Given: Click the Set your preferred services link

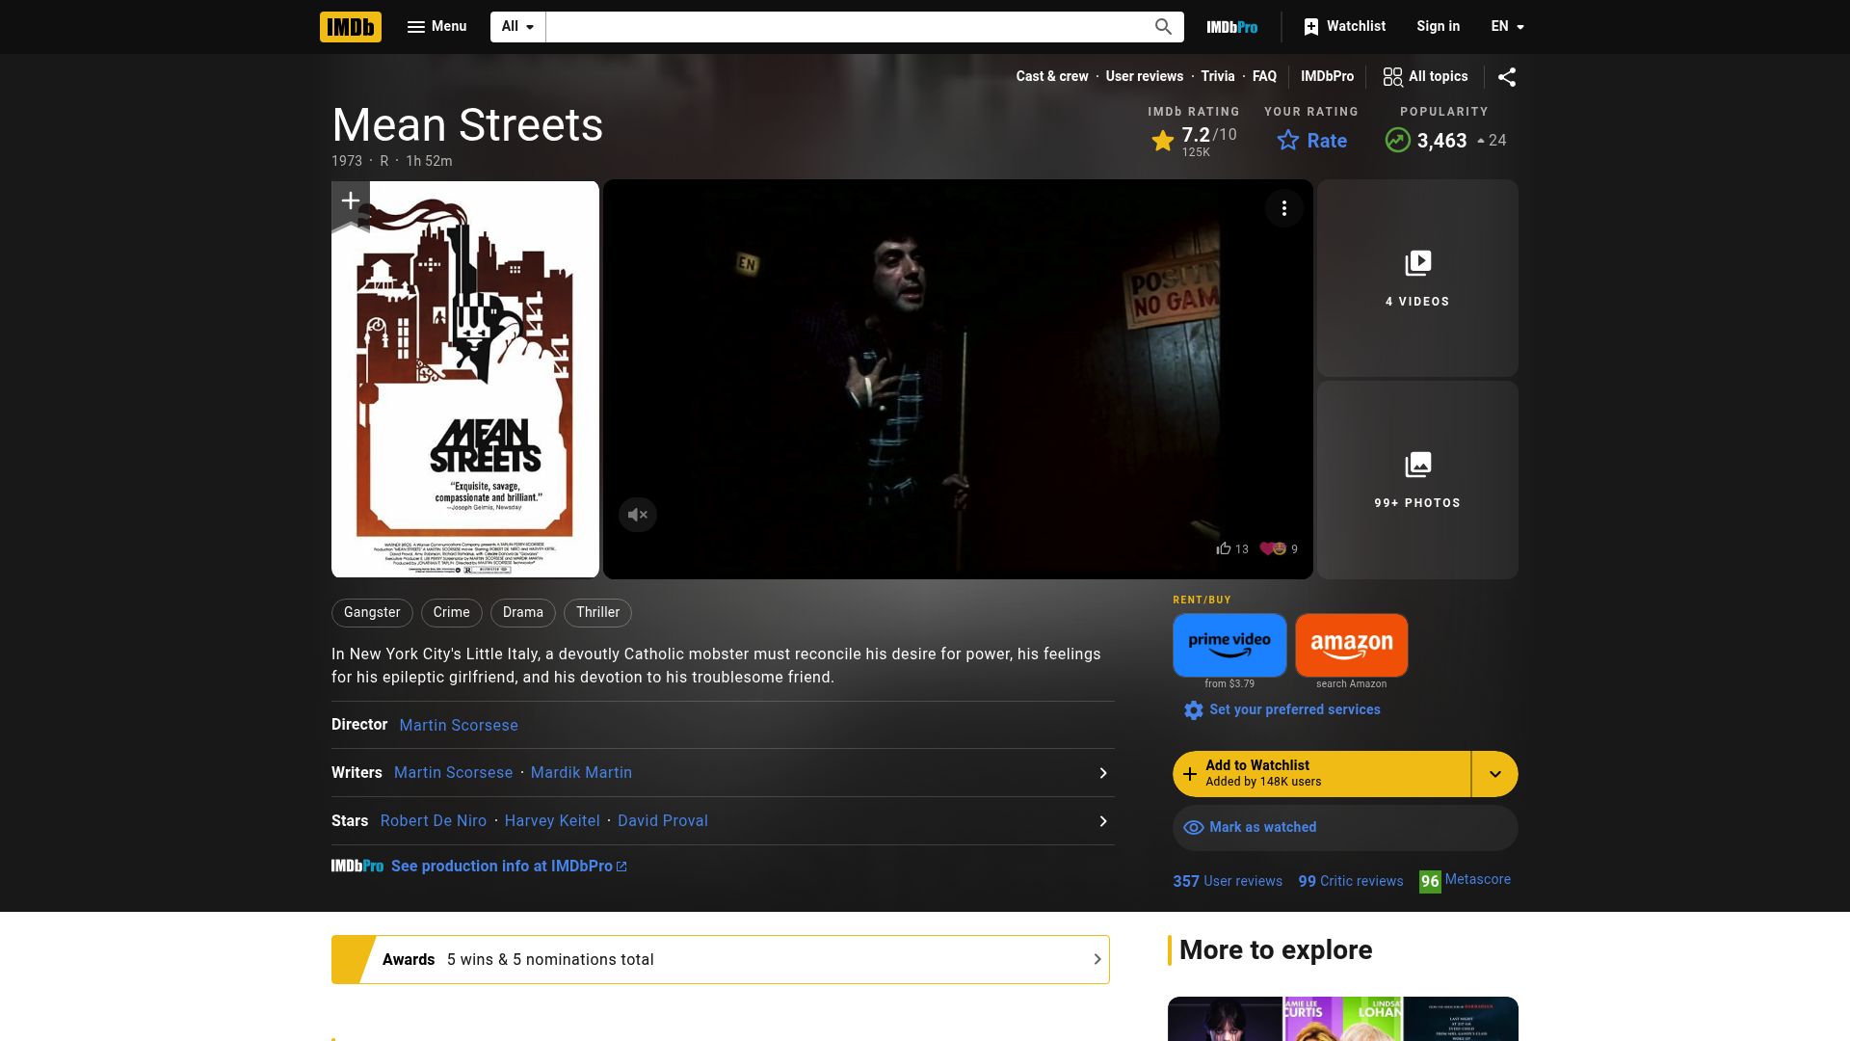Looking at the screenshot, I should [x=1294, y=709].
